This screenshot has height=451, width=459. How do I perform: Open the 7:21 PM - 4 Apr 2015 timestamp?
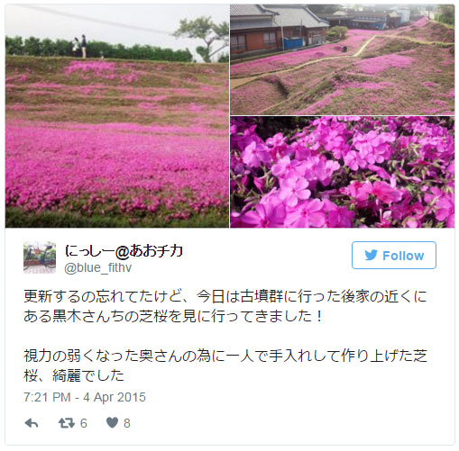click(85, 397)
